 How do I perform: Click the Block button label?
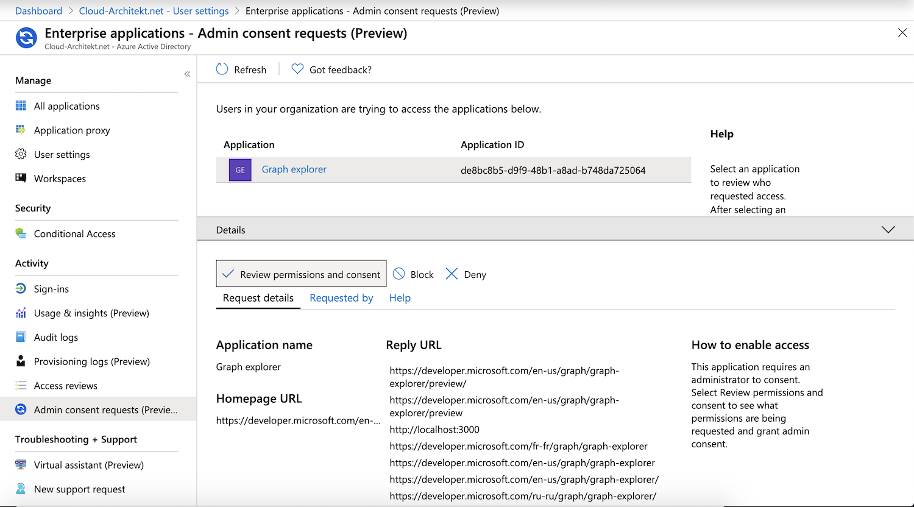(422, 275)
